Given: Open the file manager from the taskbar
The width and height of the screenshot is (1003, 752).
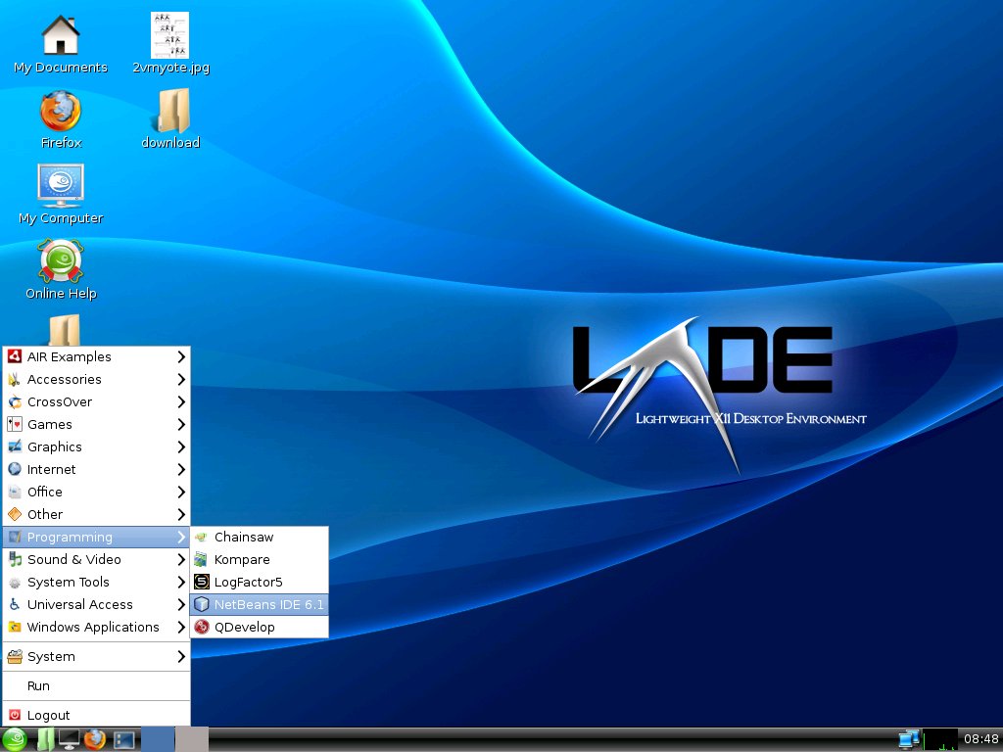Looking at the screenshot, I should tap(44, 740).
